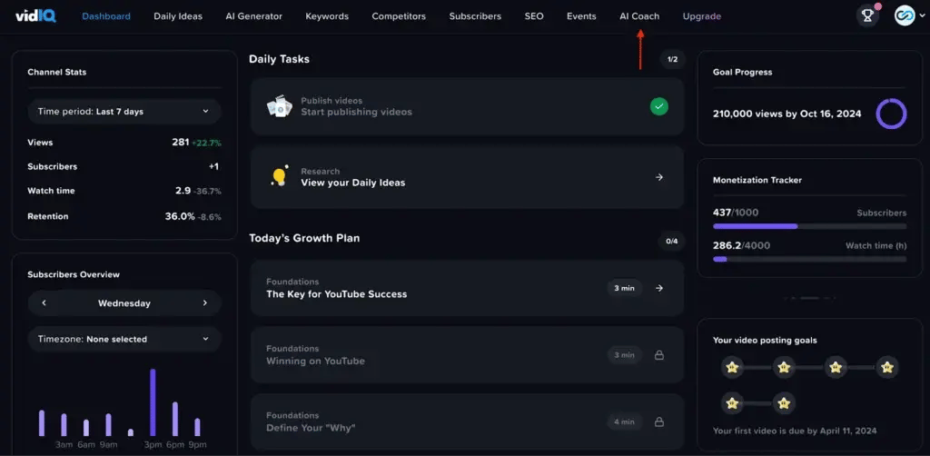Click the Research lightbulb icon
This screenshot has height=456, width=930.
pyautogui.click(x=279, y=176)
